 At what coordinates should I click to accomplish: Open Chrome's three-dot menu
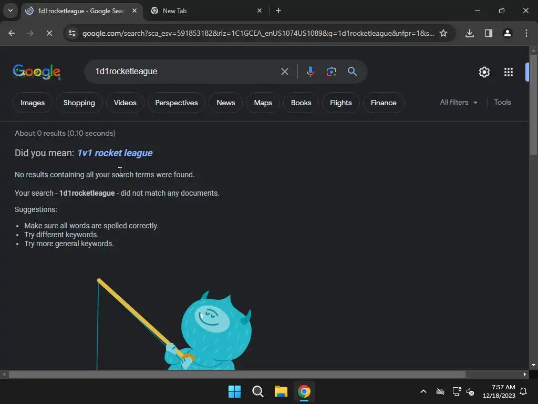tap(526, 33)
